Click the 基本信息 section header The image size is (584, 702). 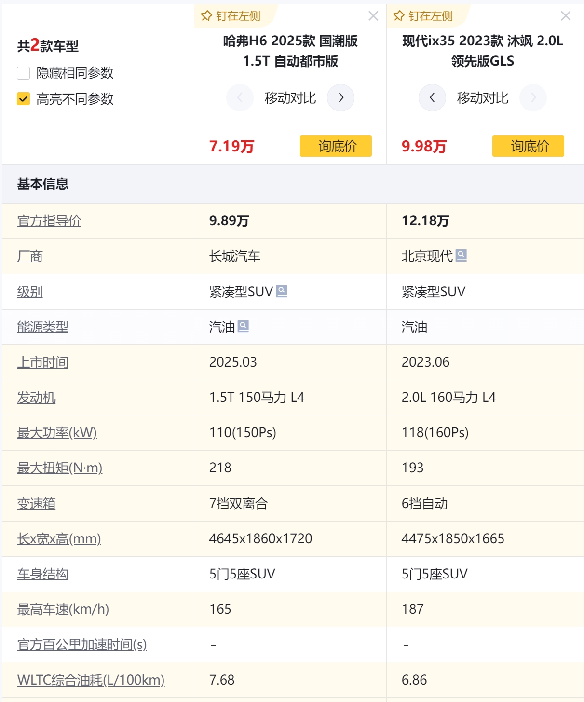click(43, 184)
